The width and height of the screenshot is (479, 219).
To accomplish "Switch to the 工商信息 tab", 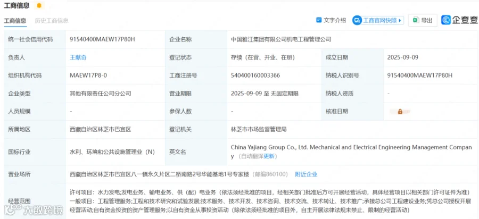I will click(15, 21).
